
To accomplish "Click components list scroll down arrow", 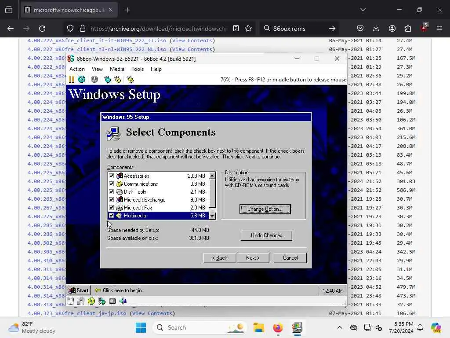I will (212, 216).
